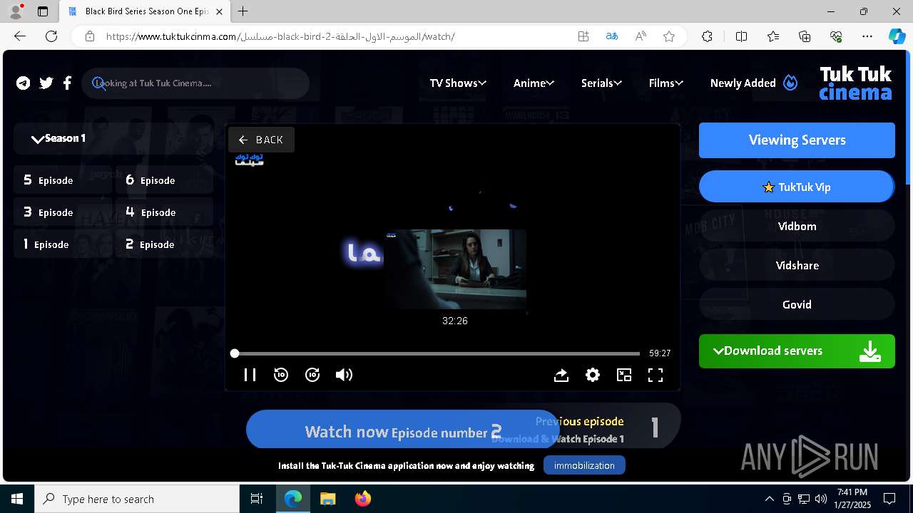Open the favorites list icon

click(773, 36)
